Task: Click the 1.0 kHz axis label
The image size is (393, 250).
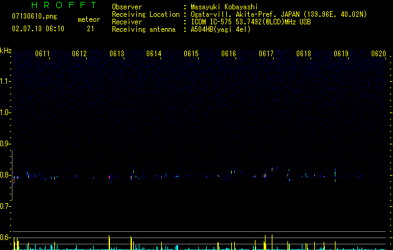Action: 5,112
